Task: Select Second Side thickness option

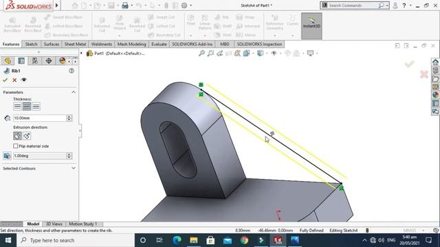Action: [x=36, y=106]
